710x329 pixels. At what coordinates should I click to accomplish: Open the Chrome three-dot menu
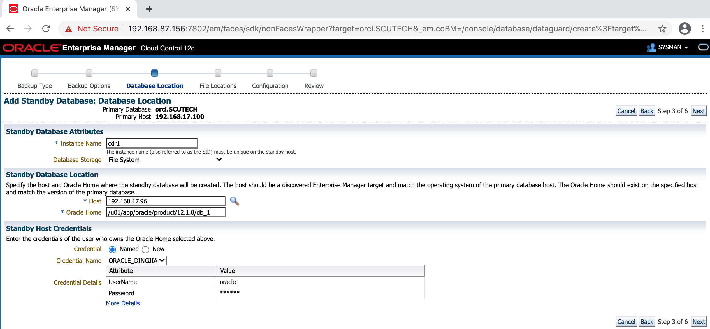pos(702,29)
